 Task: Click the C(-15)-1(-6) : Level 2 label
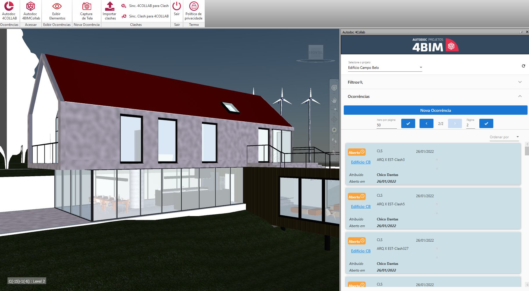point(27,281)
